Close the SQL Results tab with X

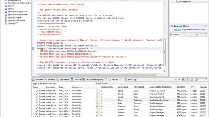coord(120,79)
